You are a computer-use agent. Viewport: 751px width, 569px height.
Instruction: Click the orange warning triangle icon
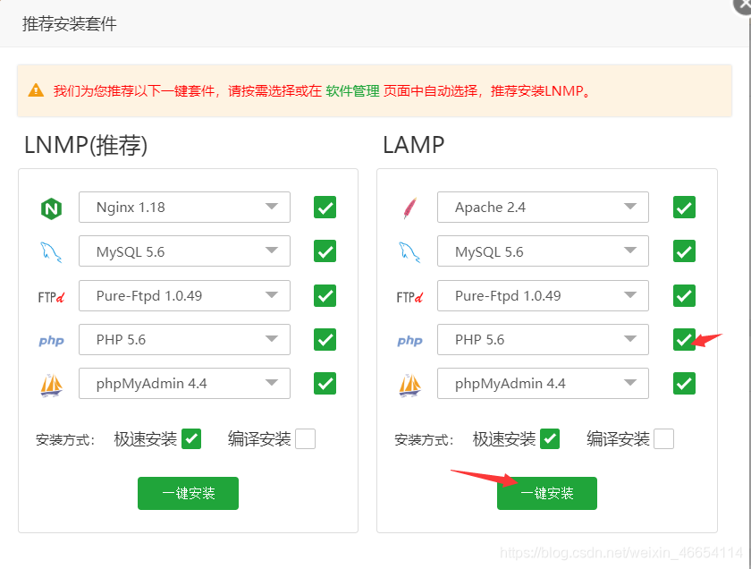pyautogui.click(x=36, y=90)
